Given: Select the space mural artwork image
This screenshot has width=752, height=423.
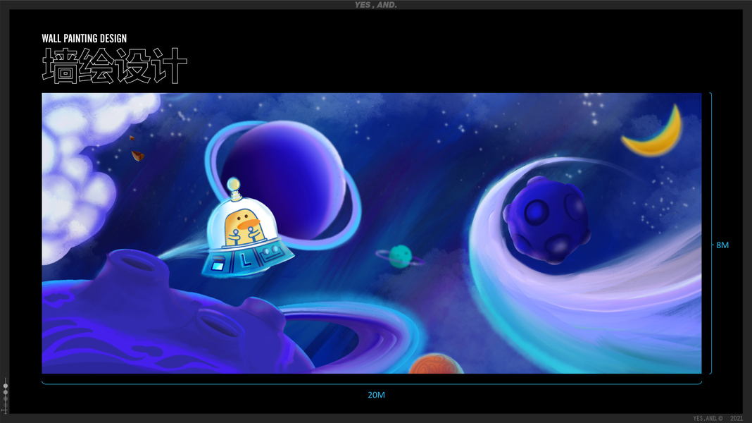Looking at the screenshot, I should pyautogui.click(x=372, y=233).
